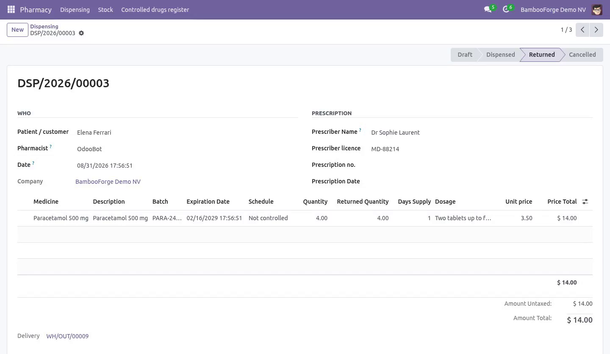Go to next record arrow

click(x=596, y=30)
